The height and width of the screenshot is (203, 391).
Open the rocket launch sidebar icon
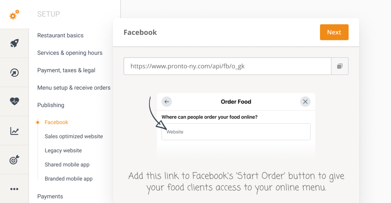(x=14, y=43)
